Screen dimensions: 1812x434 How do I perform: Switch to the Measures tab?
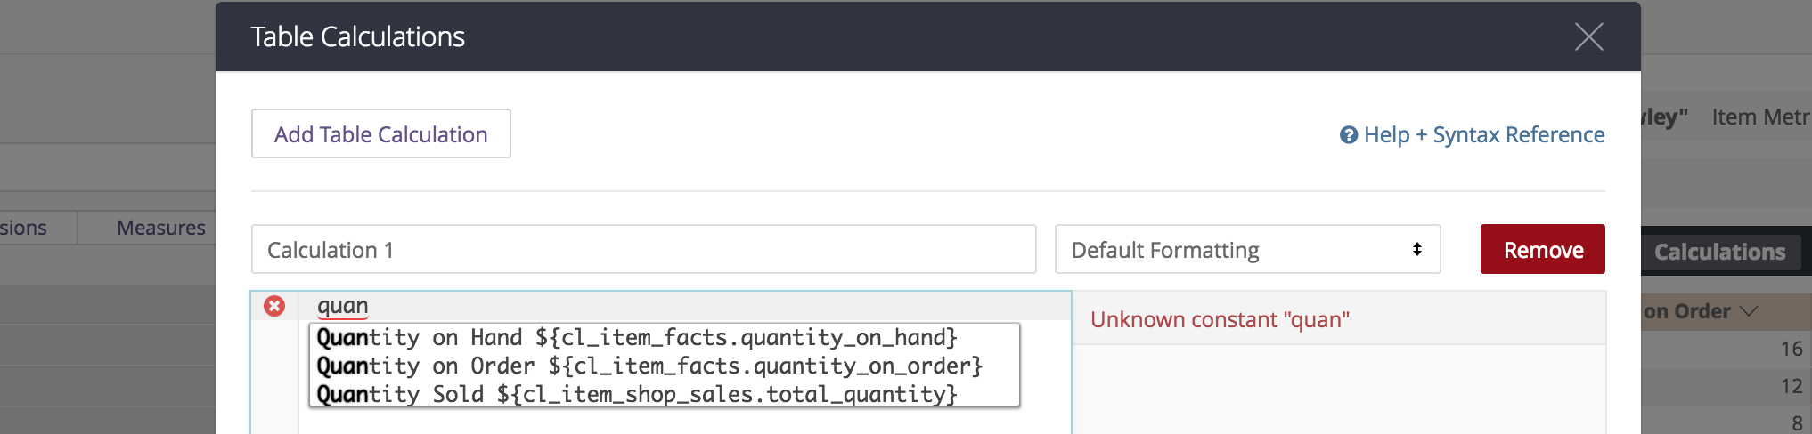pos(161,228)
